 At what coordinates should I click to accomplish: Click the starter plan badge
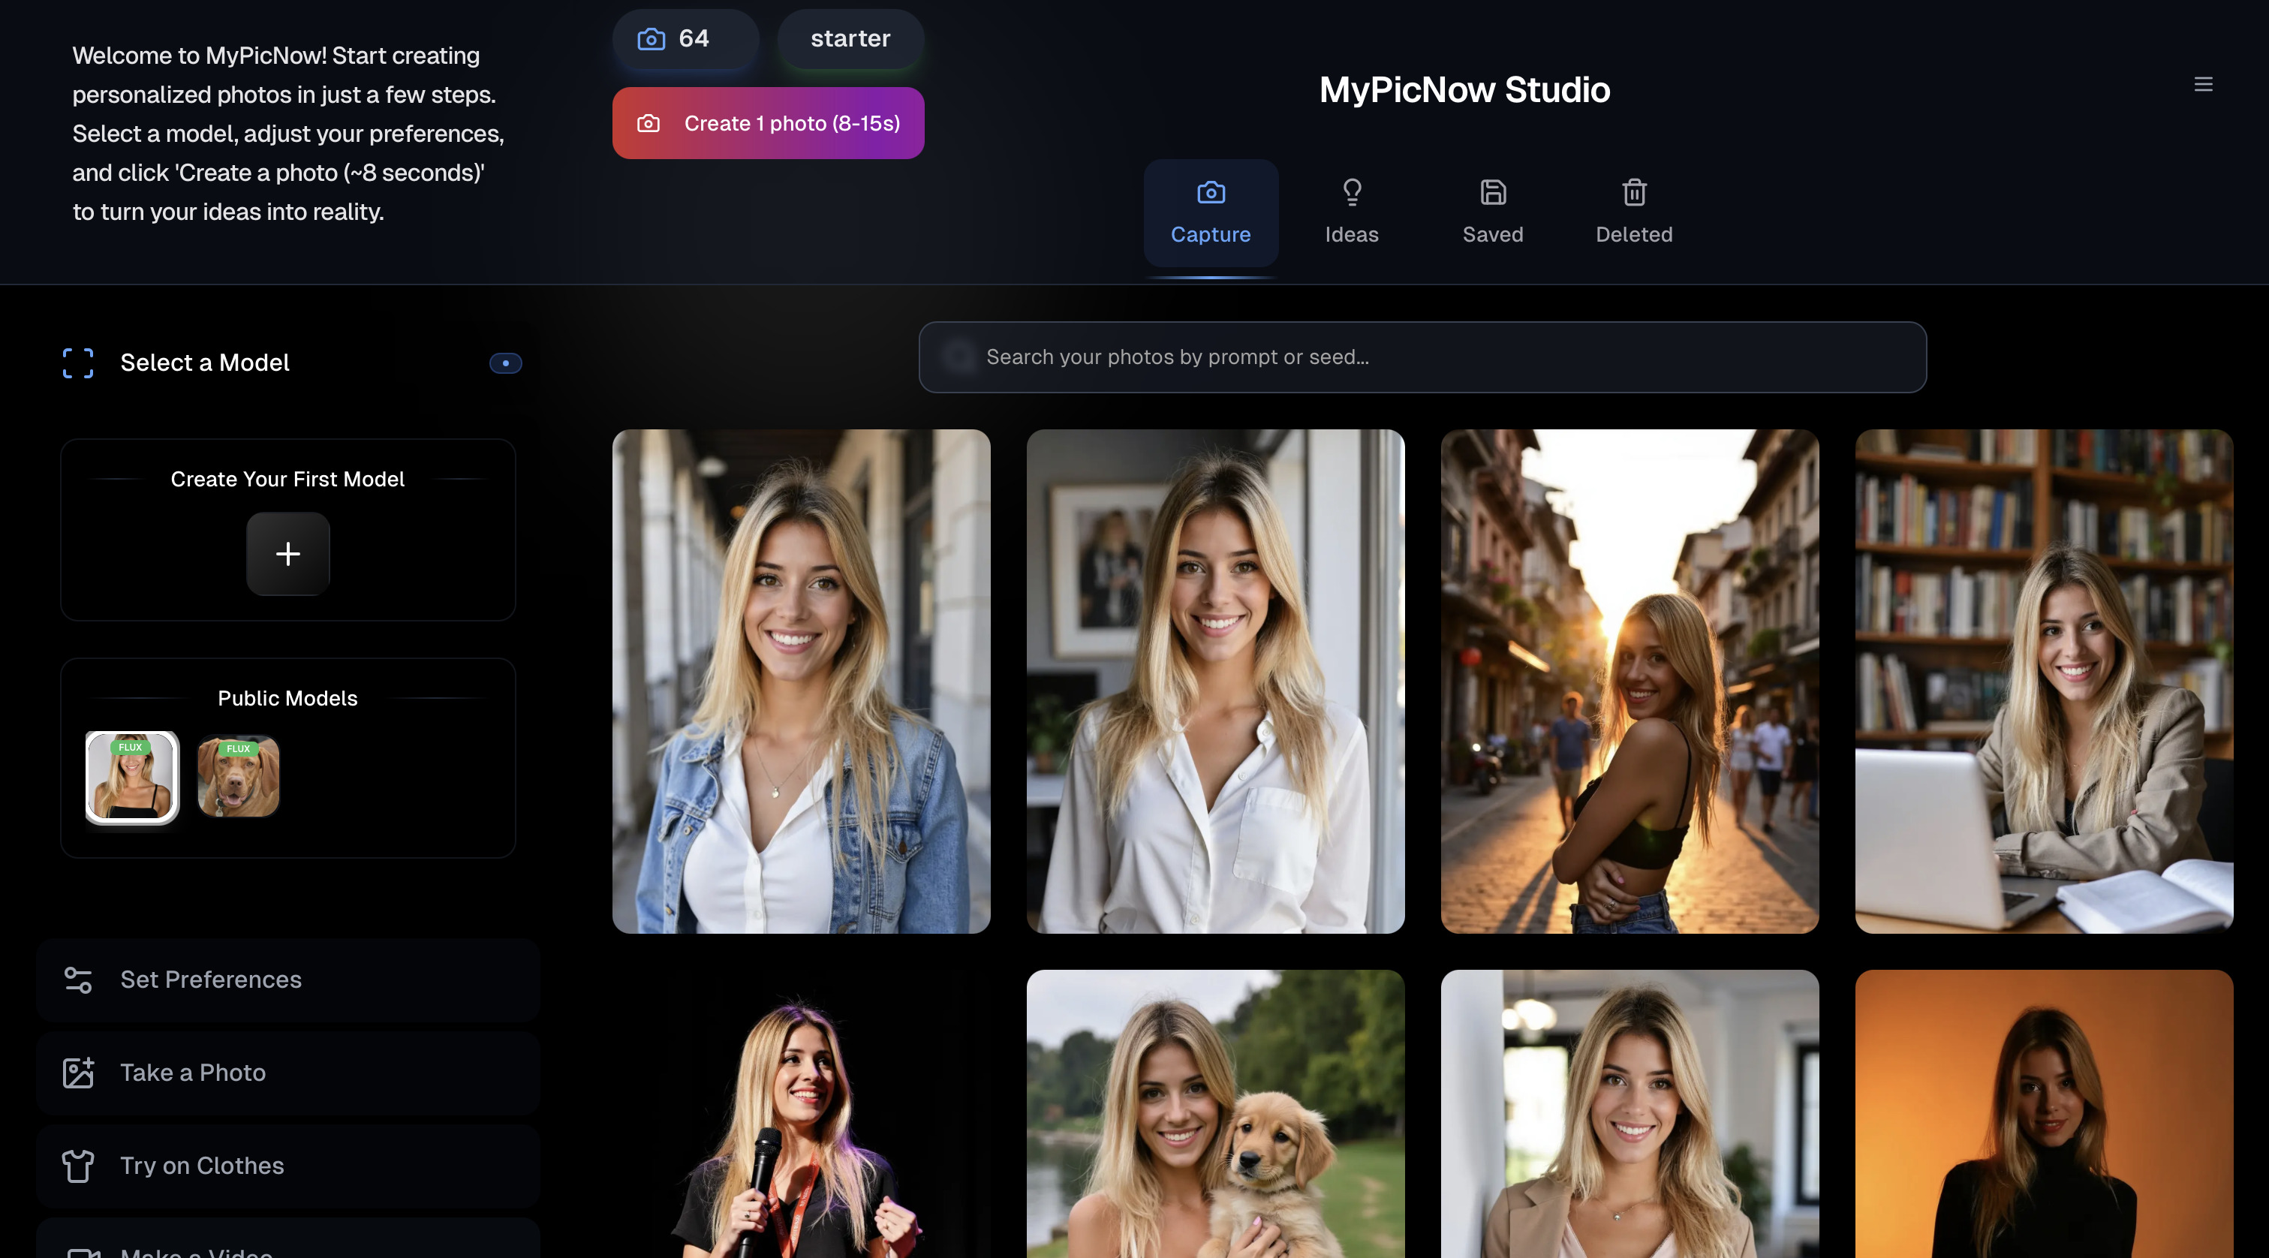coord(850,39)
